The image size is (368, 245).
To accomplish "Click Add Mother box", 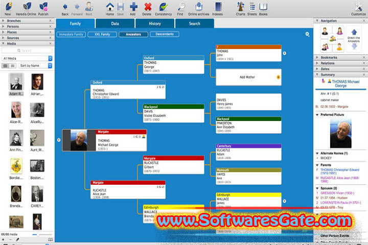I will pos(248,77).
